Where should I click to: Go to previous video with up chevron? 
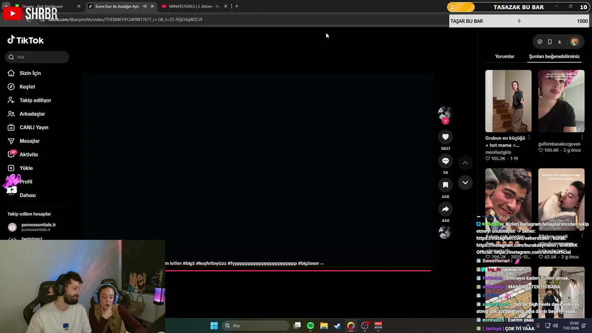tap(465, 163)
